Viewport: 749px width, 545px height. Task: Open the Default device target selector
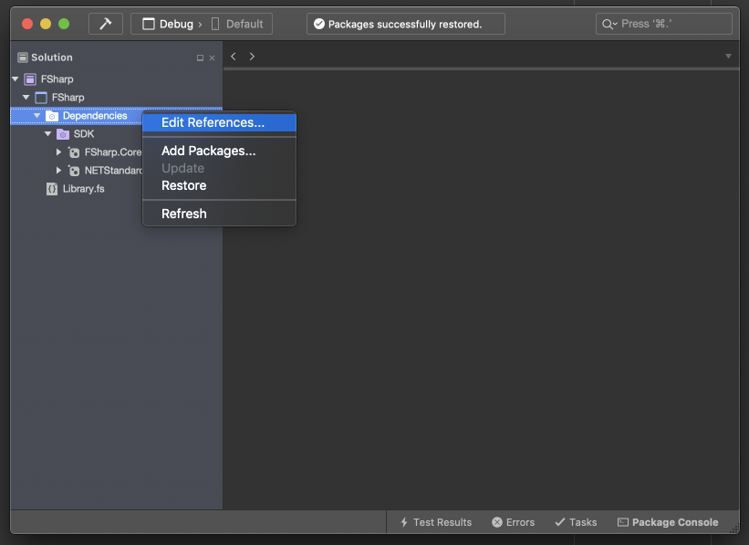[x=237, y=24]
